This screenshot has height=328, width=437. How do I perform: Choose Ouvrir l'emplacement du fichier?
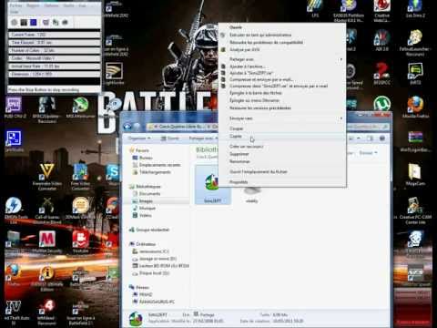pos(282,171)
